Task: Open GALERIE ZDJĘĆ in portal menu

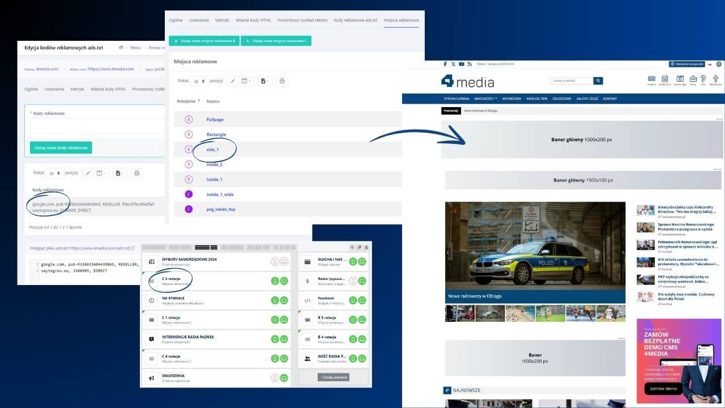Action: (x=587, y=99)
